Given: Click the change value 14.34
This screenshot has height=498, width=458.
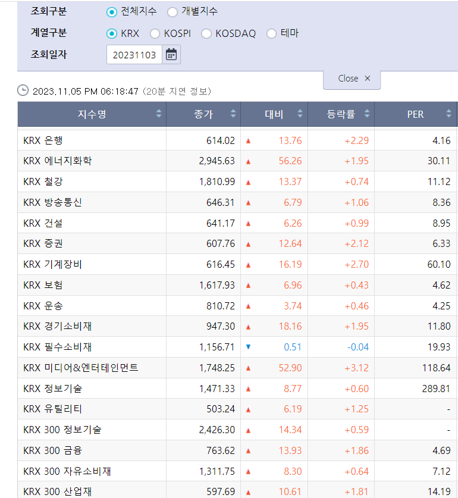Looking at the screenshot, I should tap(290, 430).
